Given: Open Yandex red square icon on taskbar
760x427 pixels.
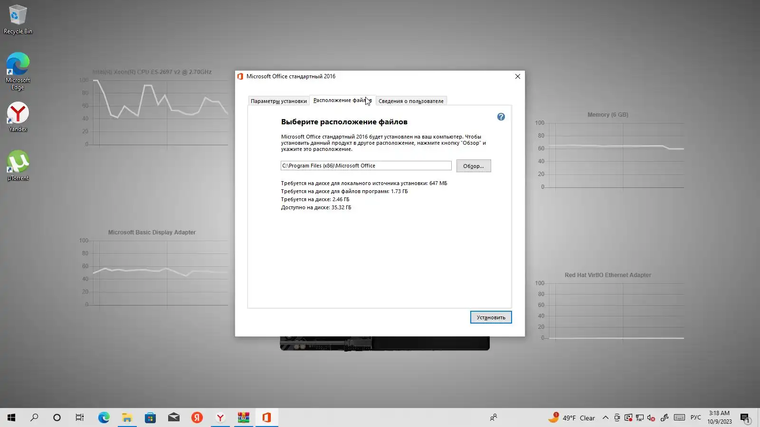Looking at the screenshot, I should (197, 418).
